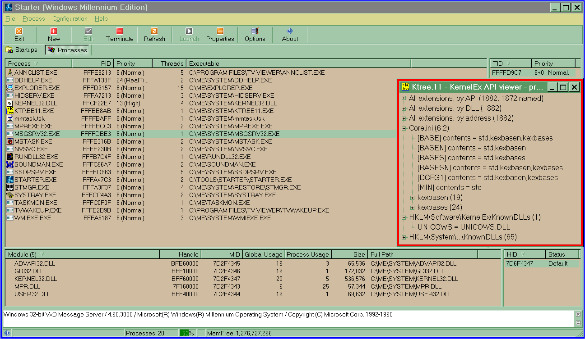Switch to the Processes tab
Viewport: 585px width, 339px height.
coord(67,50)
